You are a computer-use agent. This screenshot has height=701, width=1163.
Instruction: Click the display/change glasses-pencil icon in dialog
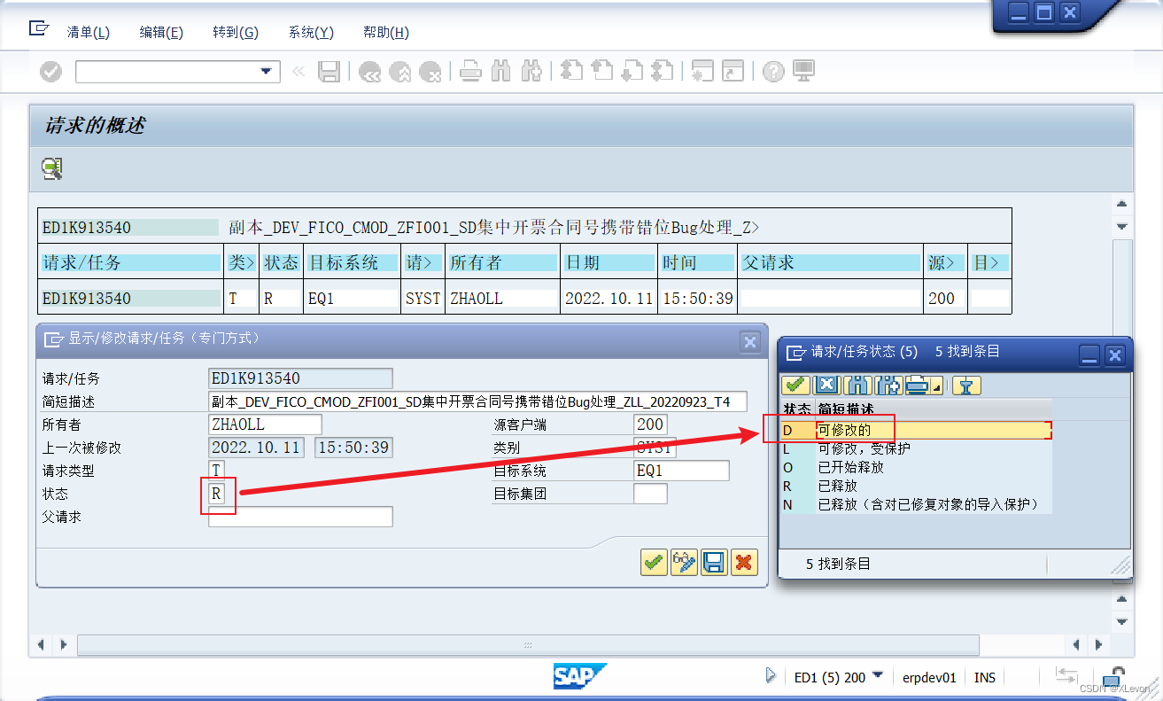pyautogui.click(x=684, y=562)
